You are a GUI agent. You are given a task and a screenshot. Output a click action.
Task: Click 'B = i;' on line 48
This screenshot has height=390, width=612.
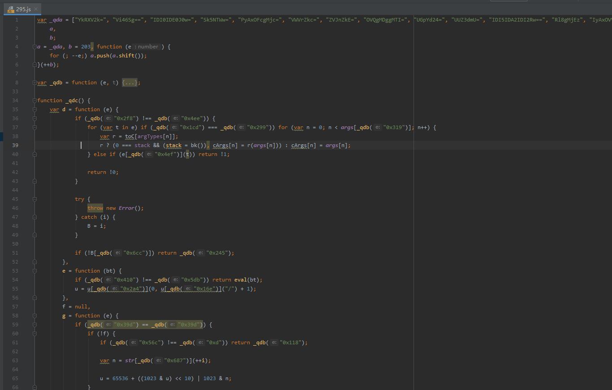pos(97,226)
